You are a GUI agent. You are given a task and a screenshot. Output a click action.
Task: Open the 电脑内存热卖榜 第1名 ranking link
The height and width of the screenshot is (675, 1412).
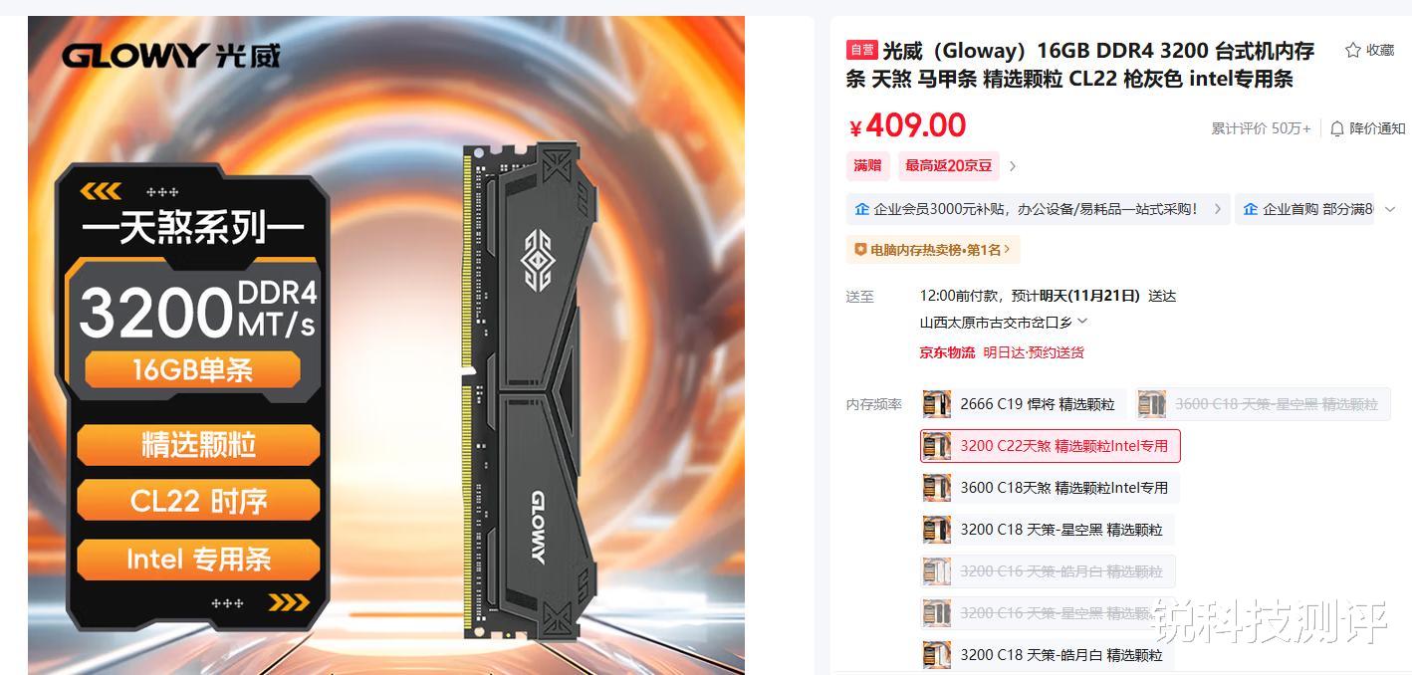click(933, 250)
